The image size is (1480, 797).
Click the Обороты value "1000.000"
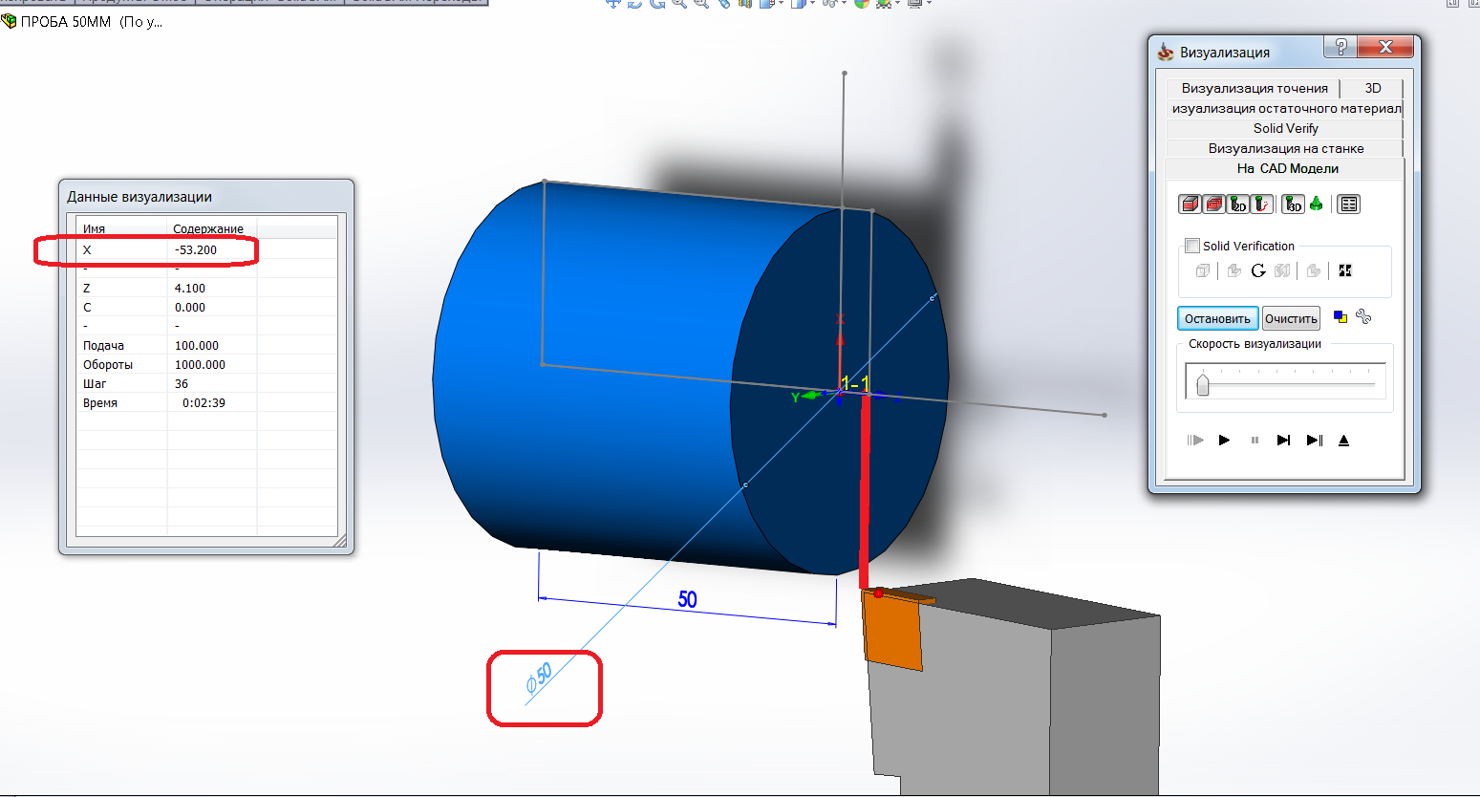point(200,365)
